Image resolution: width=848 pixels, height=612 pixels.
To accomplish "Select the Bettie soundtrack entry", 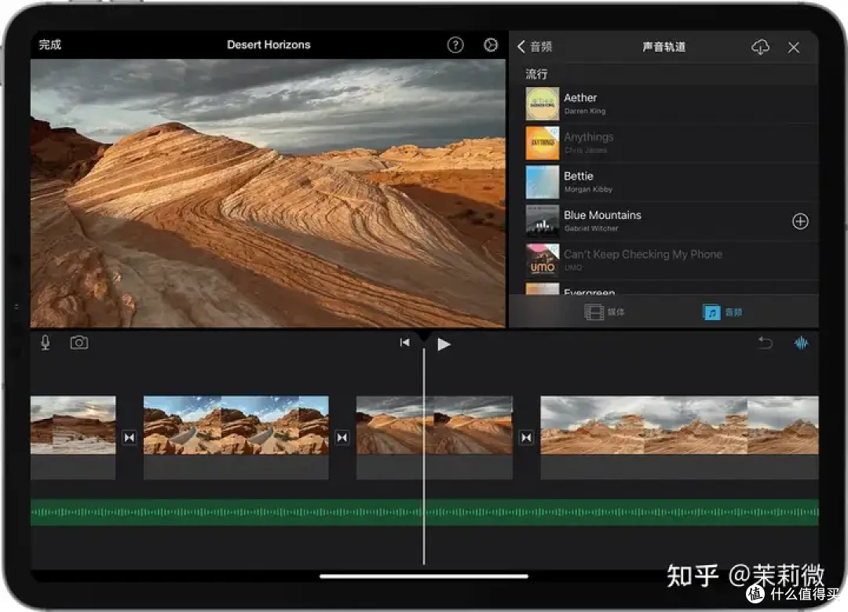I will 671,182.
